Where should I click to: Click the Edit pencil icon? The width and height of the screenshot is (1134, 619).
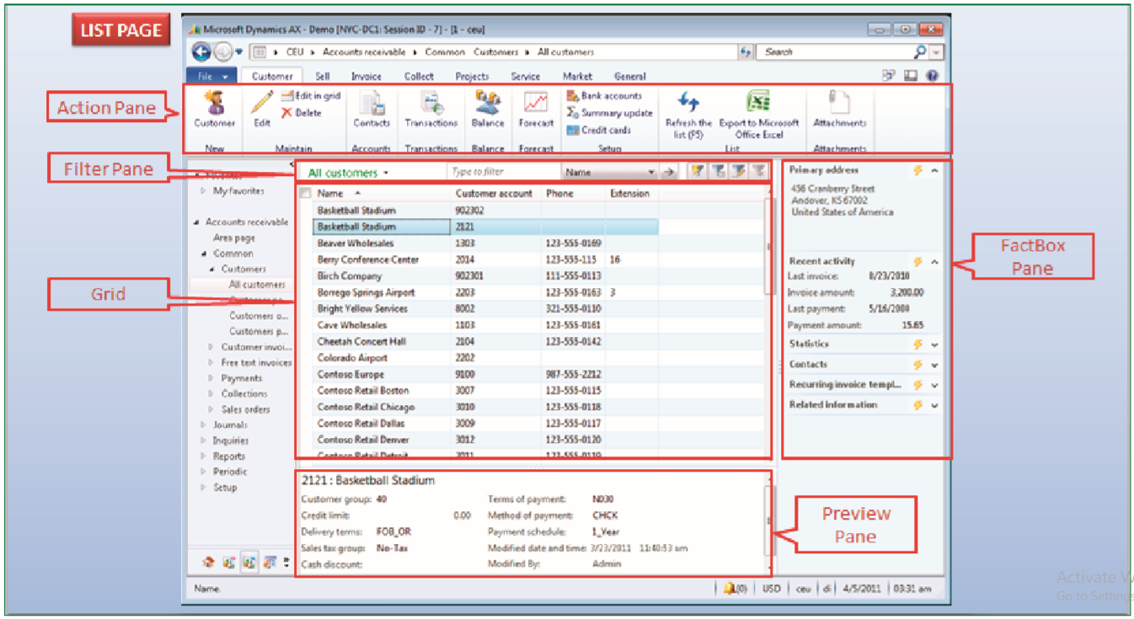[x=262, y=103]
